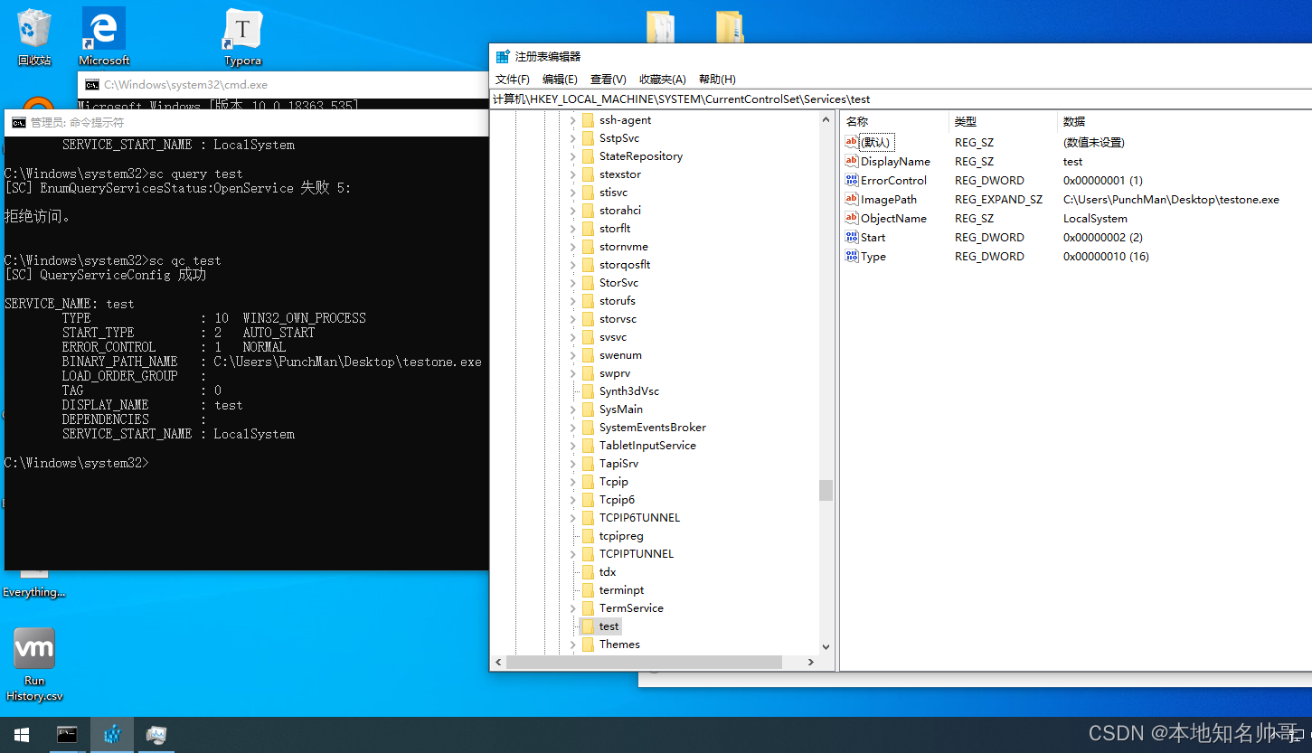Expand the storahci tree node
The width and height of the screenshot is (1312, 753).
tap(572, 211)
